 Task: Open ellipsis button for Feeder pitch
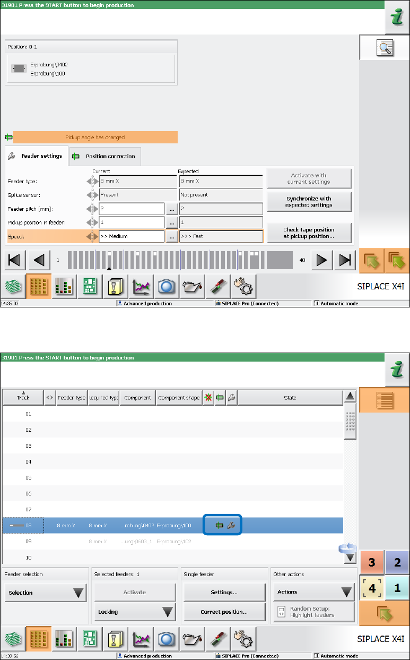pyautogui.click(x=171, y=209)
